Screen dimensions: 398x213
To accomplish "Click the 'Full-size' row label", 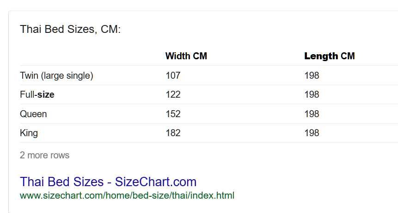I will pyautogui.click(x=37, y=94).
